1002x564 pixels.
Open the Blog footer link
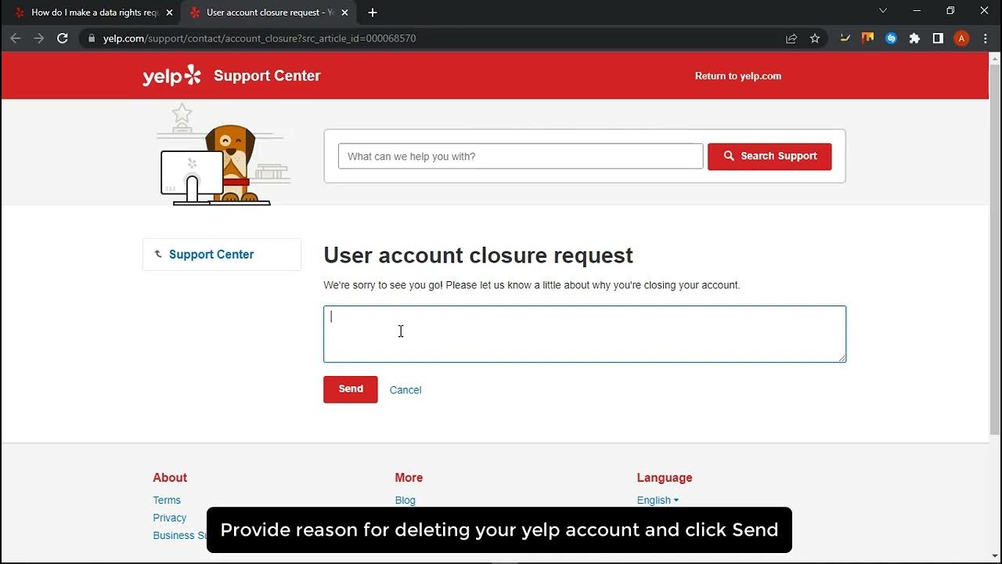pos(405,501)
